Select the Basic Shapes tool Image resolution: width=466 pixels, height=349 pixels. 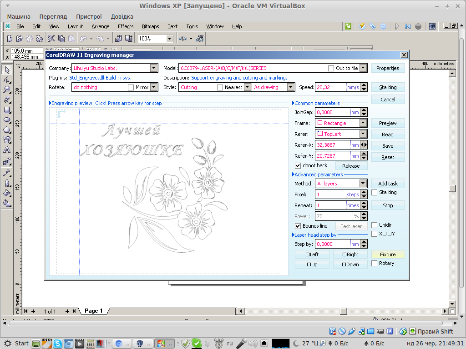(x=7, y=140)
